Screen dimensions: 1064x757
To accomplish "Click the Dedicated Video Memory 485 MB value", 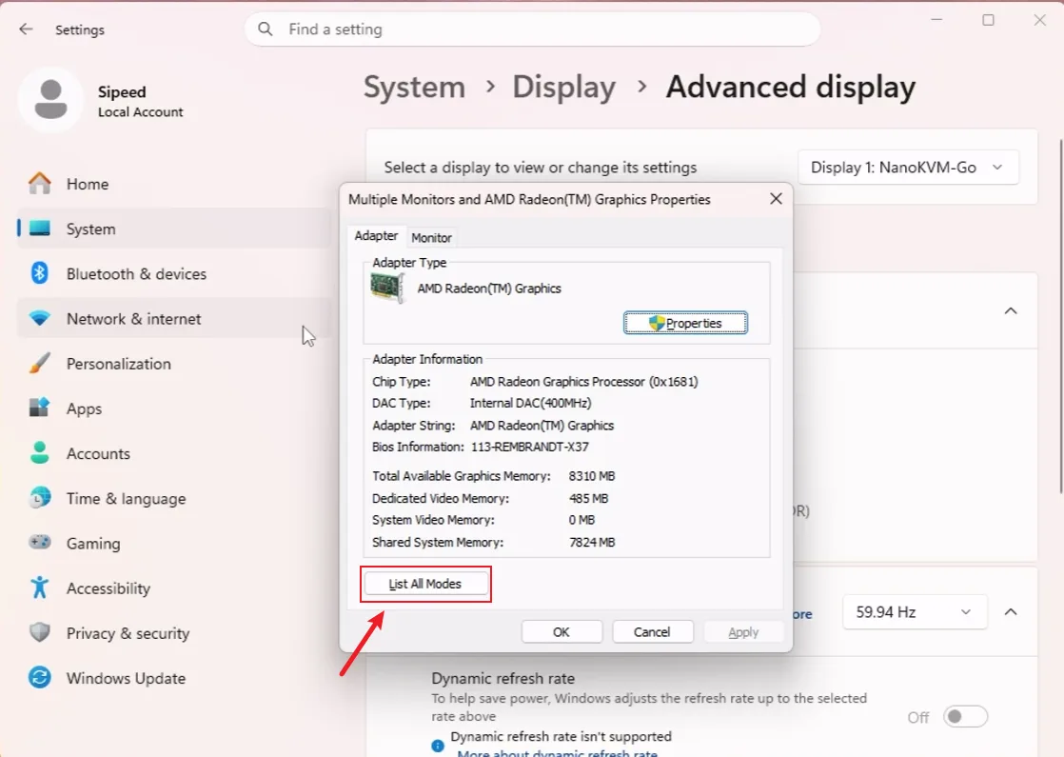I will (588, 498).
